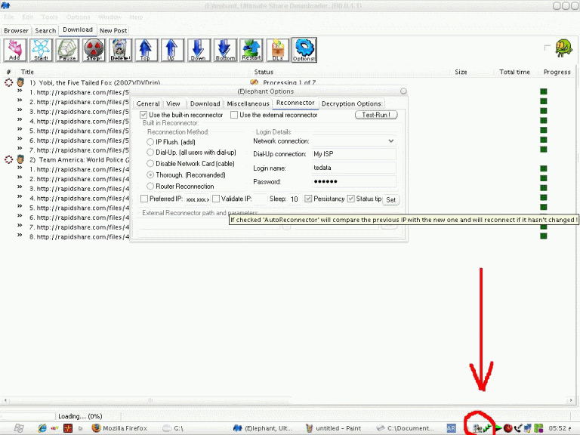Image resolution: width=580 pixels, height=435 pixels.
Task: Uncheck the Persistancy checkbox
Action: pyautogui.click(x=308, y=199)
